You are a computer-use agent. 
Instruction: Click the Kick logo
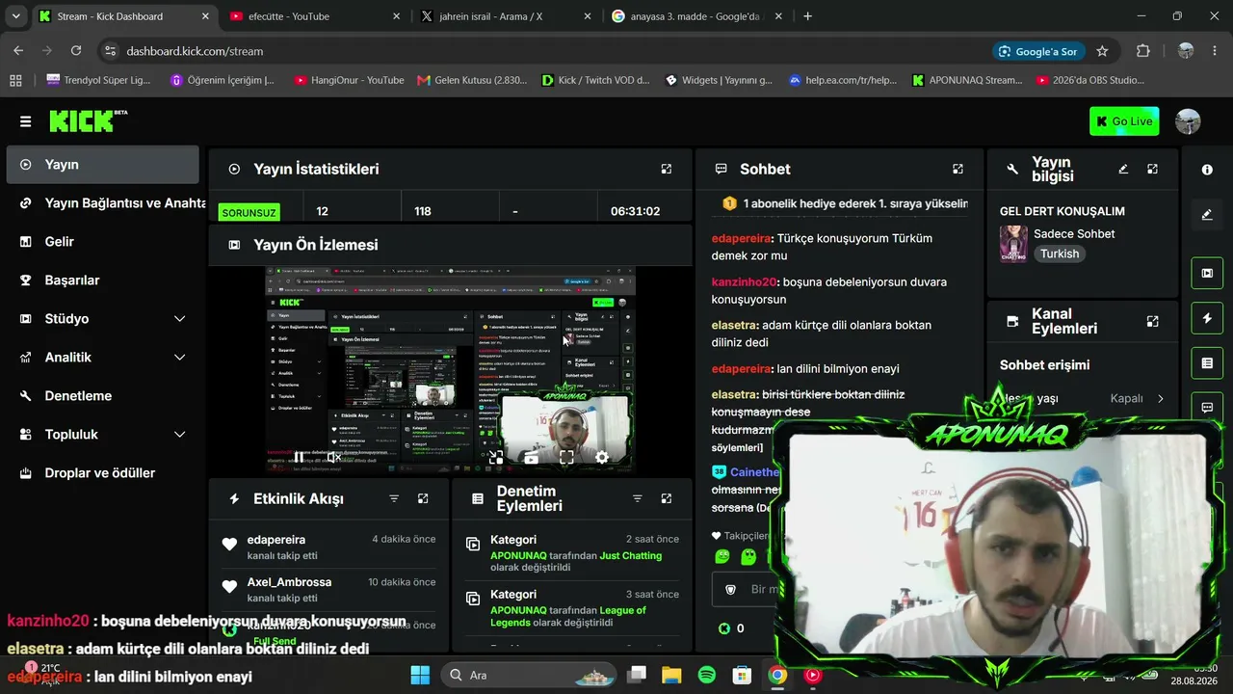tap(89, 120)
